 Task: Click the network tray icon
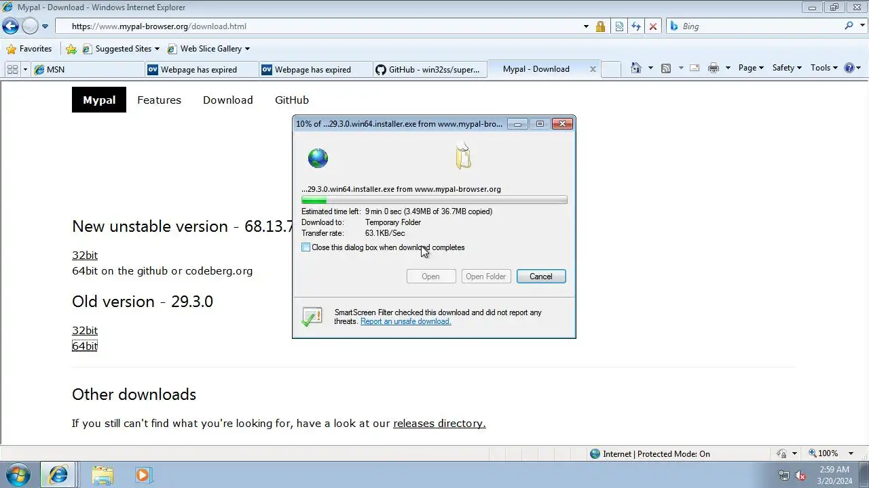(x=784, y=475)
